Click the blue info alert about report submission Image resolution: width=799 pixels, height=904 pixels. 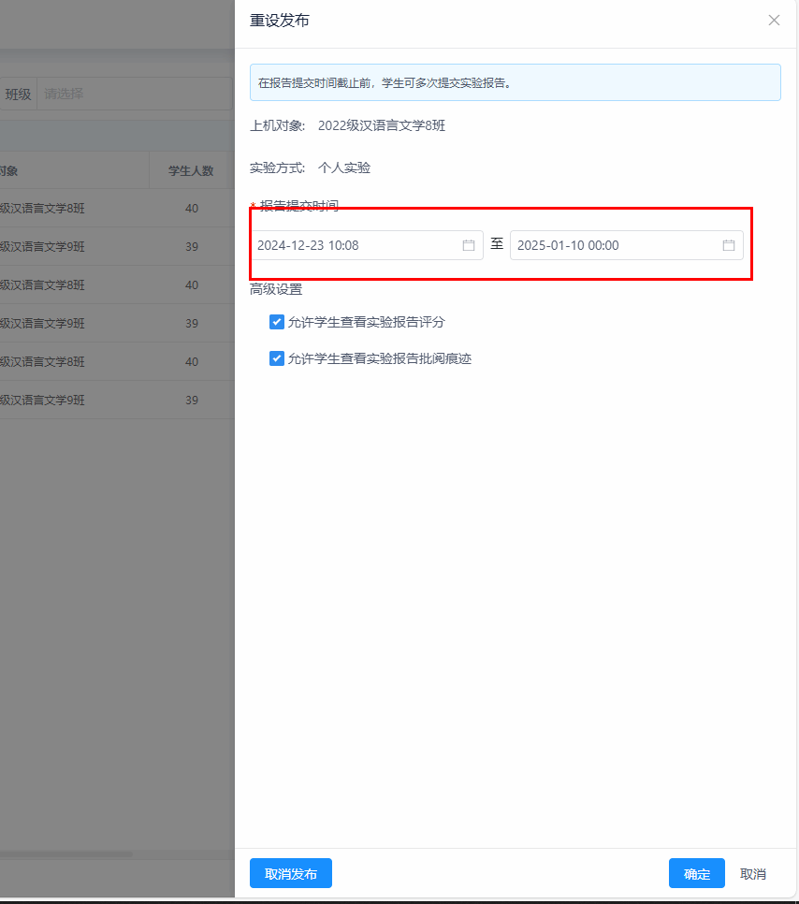click(x=515, y=82)
